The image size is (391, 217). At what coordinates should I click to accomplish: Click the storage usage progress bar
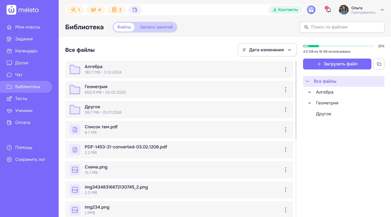coord(338,46)
